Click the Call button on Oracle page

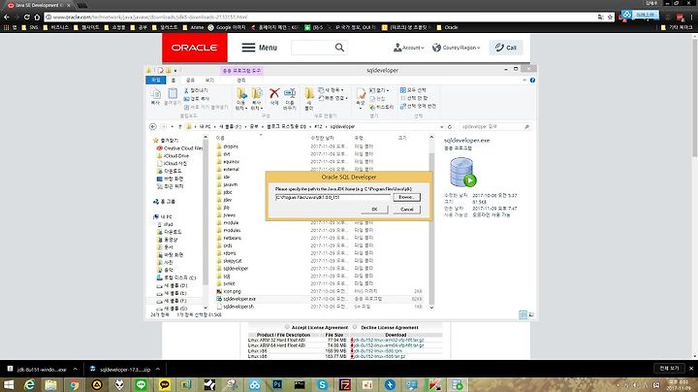tap(506, 48)
